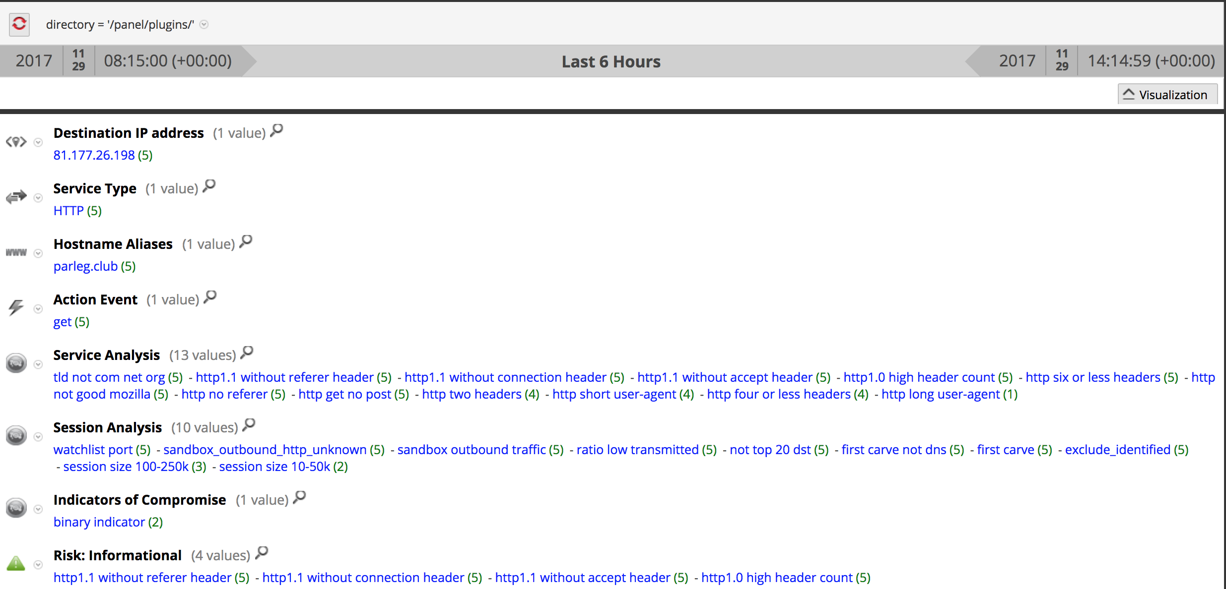Click the lightning bolt Action Event icon
The height and width of the screenshot is (589, 1226).
click(x=16, y=308)
